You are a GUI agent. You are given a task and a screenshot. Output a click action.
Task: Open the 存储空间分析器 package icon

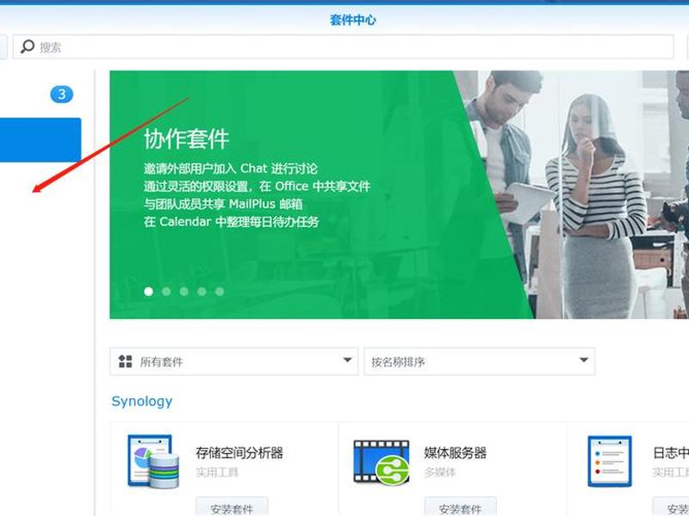[153, 461]
